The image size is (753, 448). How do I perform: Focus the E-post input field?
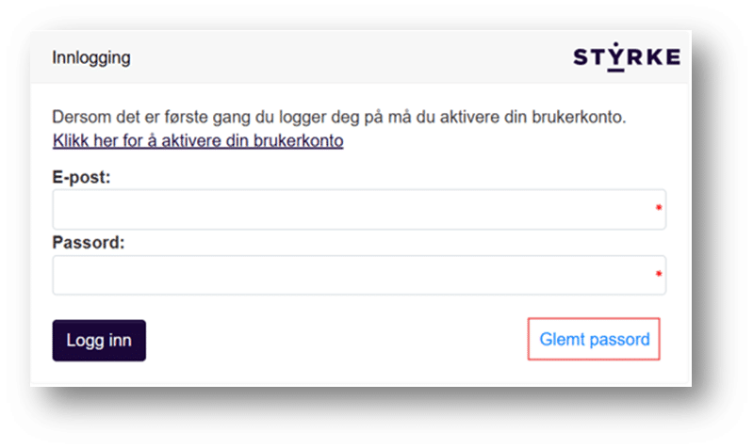pos(349,209)
